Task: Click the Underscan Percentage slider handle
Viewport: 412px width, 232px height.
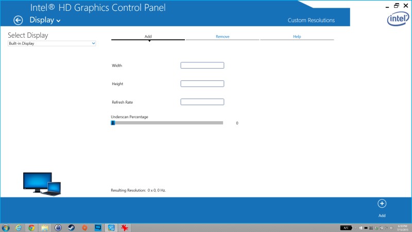Action: (113, 123)
